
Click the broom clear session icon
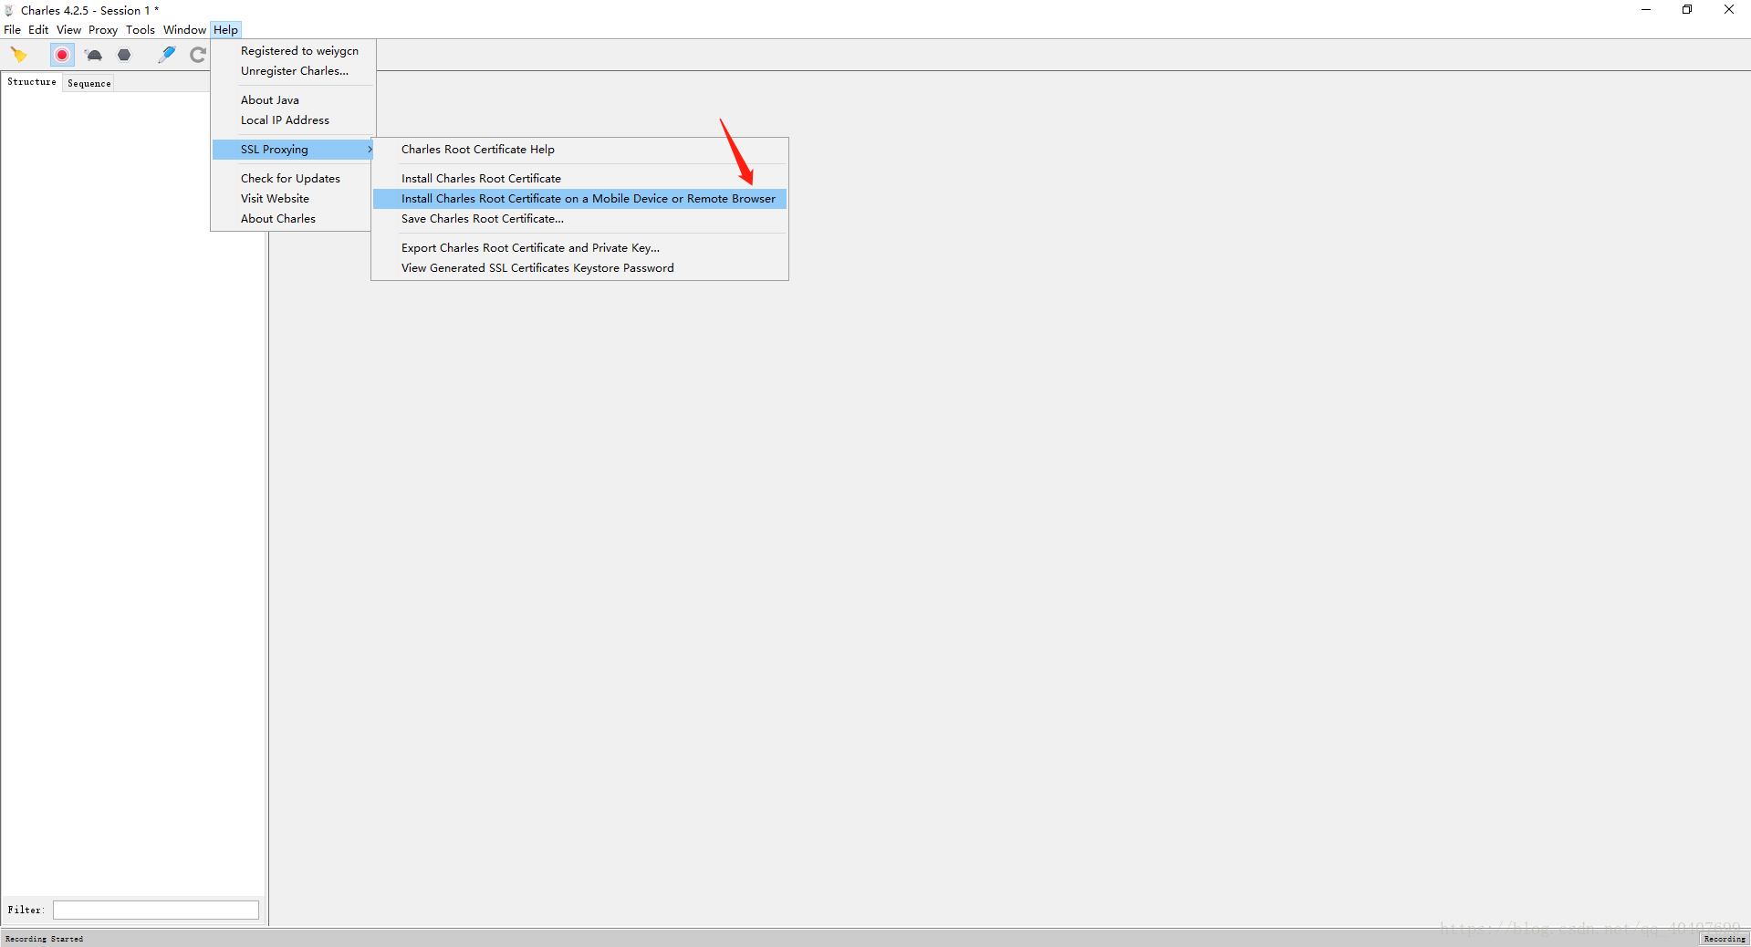click(x=19, y=55)
